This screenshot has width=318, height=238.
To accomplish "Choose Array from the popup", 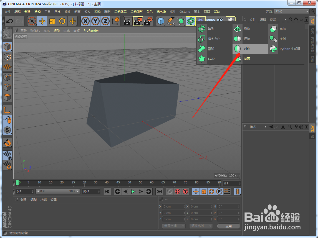I will pos(214,29).
